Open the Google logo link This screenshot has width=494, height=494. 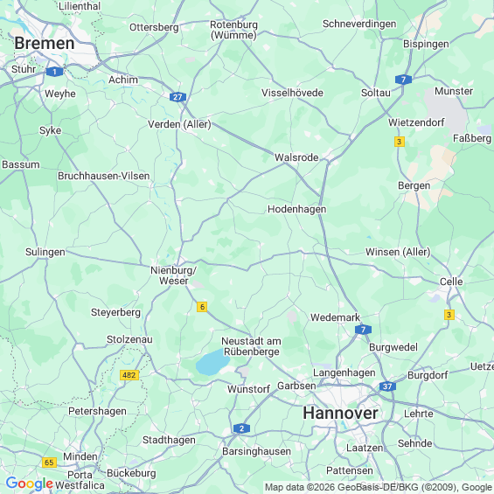(30, 484)
